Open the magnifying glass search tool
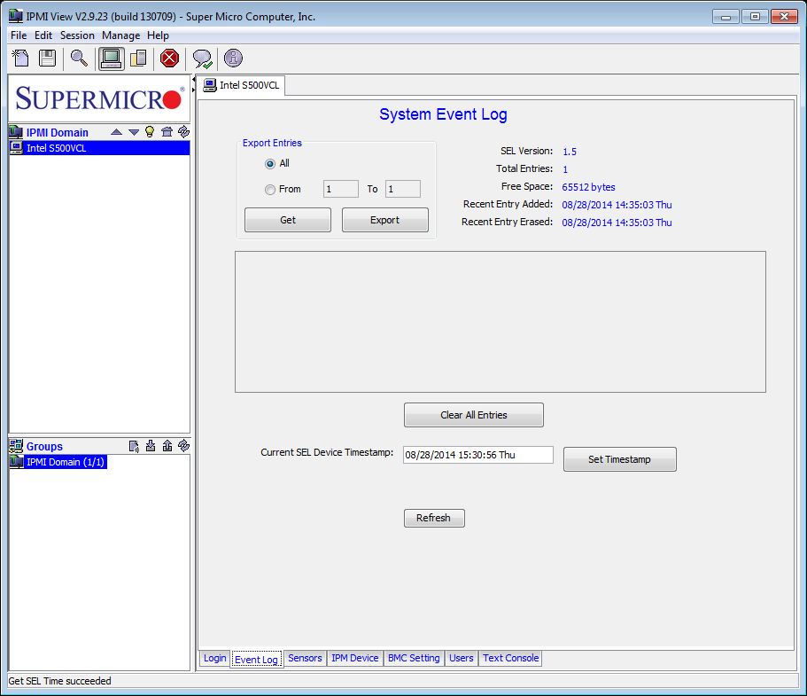The width and height of the screenshot is (807, 696). point(79,59)
